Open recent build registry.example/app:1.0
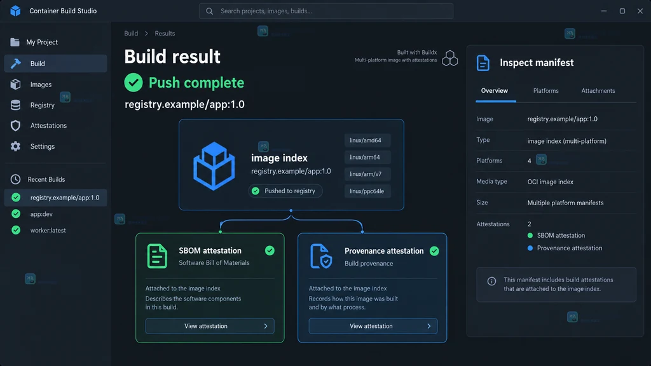 point(56,198)
